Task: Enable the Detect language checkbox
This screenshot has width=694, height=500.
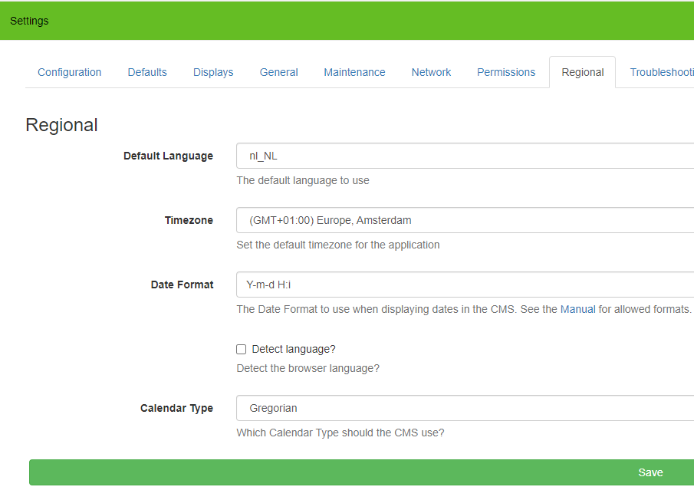Action: click(x=242, y=350)
